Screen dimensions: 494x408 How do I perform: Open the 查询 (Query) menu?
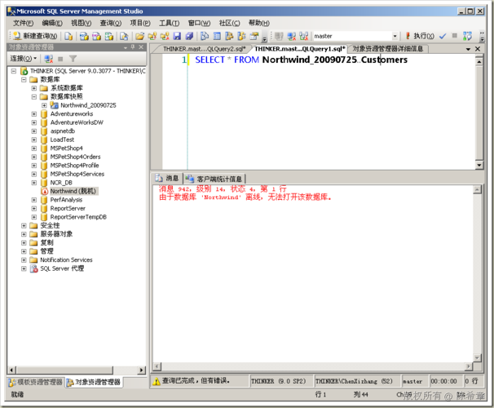[111, 23]
